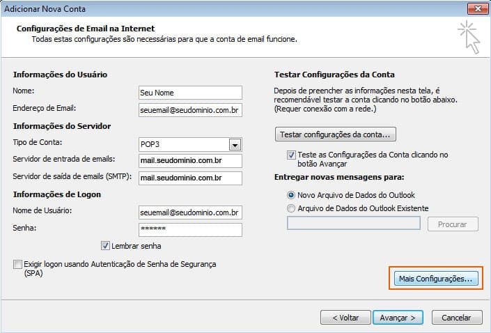Click the Avançar button

(398, 317)
